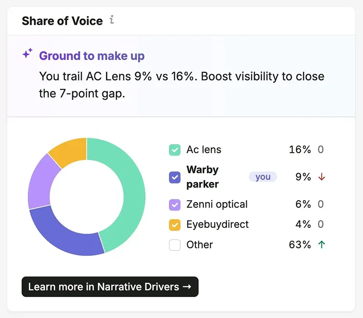This screenshot has height=318, width=363.
Task: Open Learn more in Narrative Drivers
Action: tap(110, 287)
